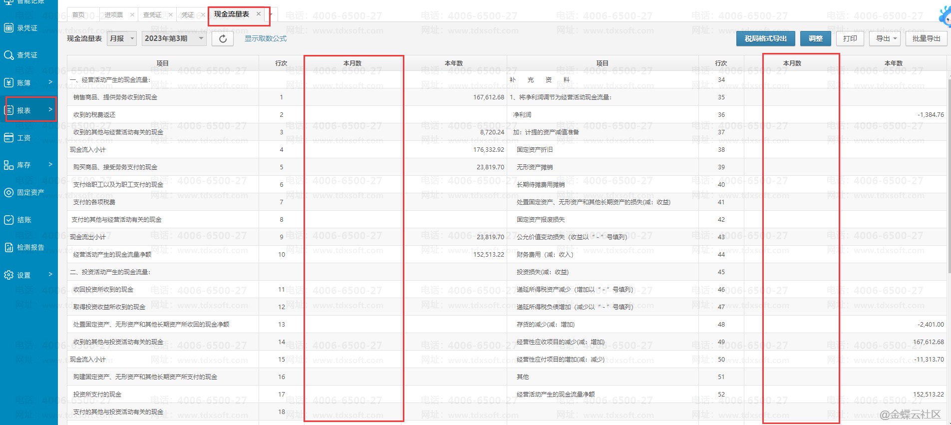Viewport: 951px width, 425px height.
Task: Close the 现金流量表 tab
Action: 258,14
